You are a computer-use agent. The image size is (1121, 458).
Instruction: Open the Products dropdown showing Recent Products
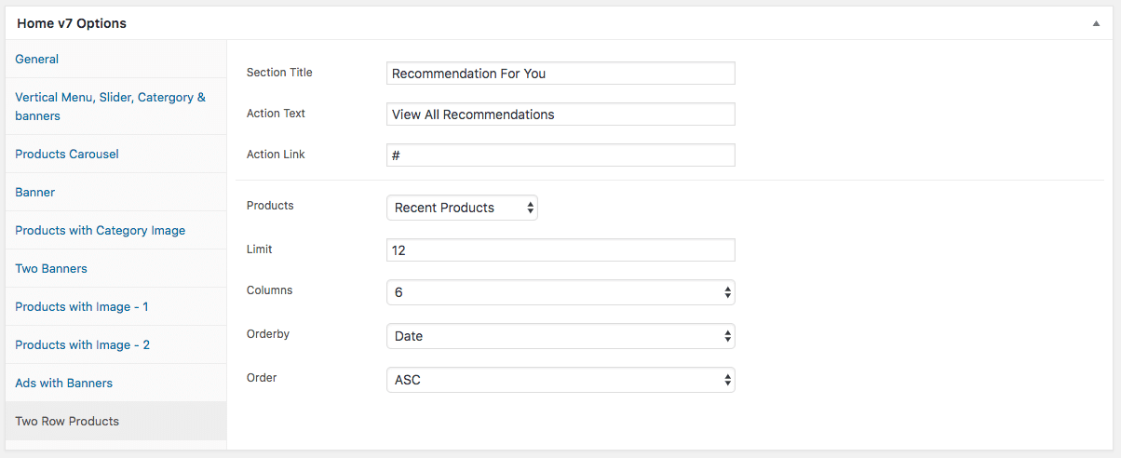(x=462, y=208)
